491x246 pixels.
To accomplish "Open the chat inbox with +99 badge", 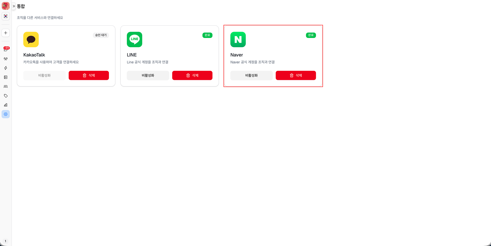I will pos(6,49).
